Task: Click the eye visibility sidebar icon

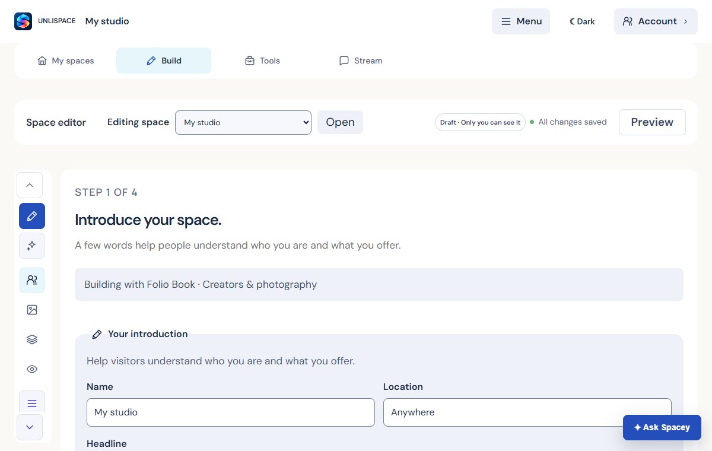Action: tap(32, 369)
